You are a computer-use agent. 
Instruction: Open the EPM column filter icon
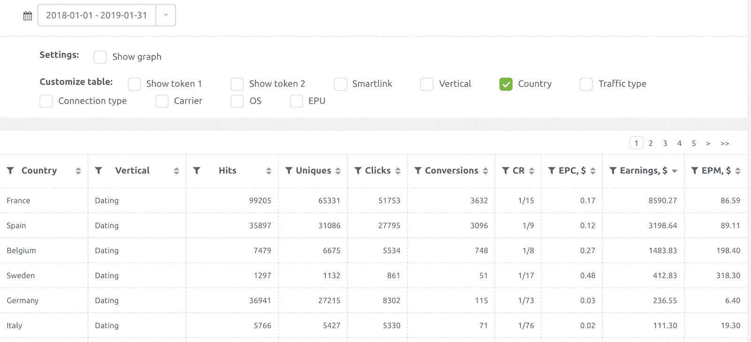pyautogui.click(x=695, y=171)
